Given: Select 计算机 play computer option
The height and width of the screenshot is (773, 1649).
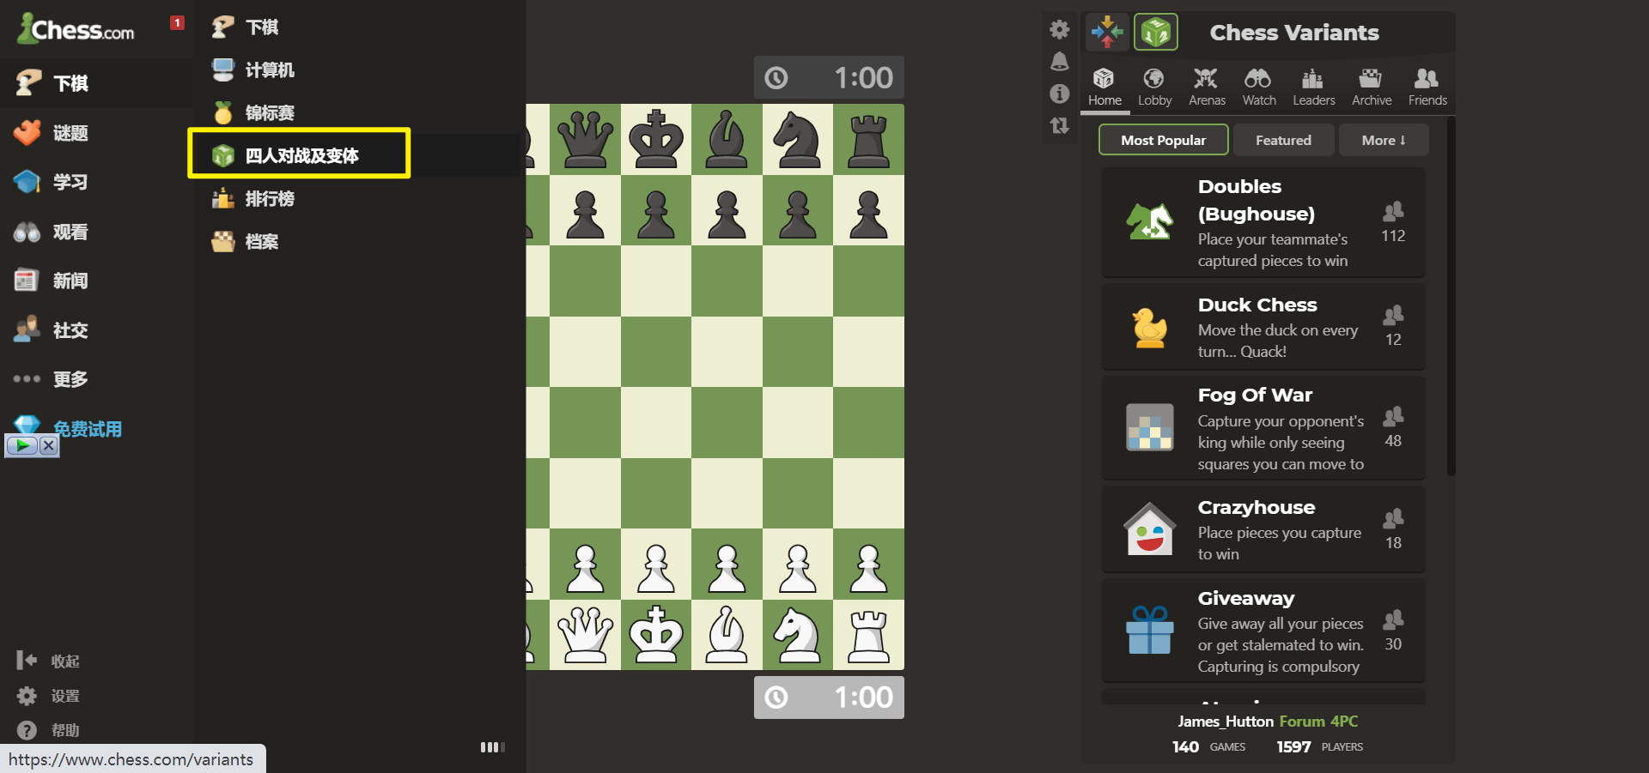Looking at the screenshot, I should coord(253,70).
